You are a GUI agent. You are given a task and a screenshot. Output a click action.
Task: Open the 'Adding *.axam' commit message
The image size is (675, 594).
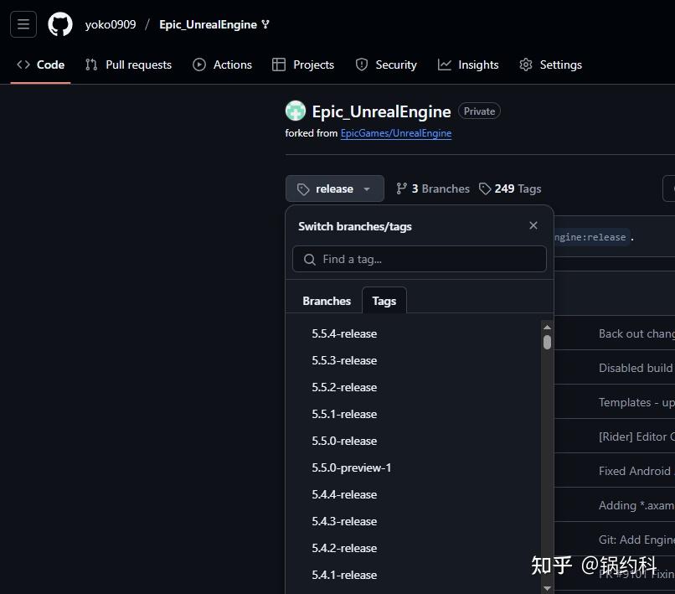(636, 505)
